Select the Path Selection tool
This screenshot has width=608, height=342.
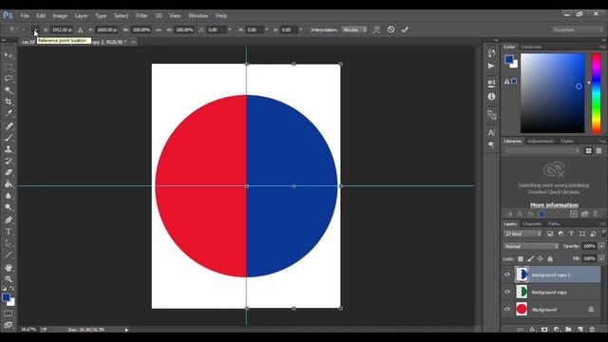point(9,243)
